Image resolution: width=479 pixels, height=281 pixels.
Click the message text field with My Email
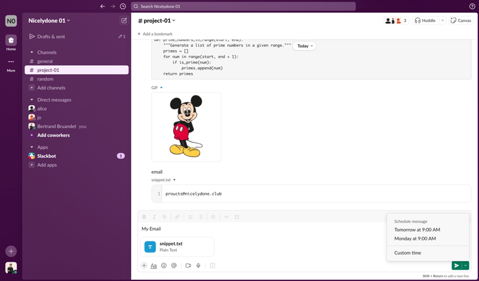click(263, 229)
